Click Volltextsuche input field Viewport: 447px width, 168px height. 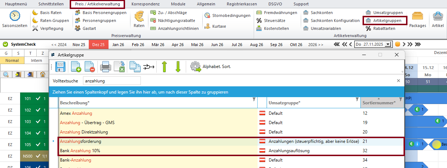pos(112,81)
